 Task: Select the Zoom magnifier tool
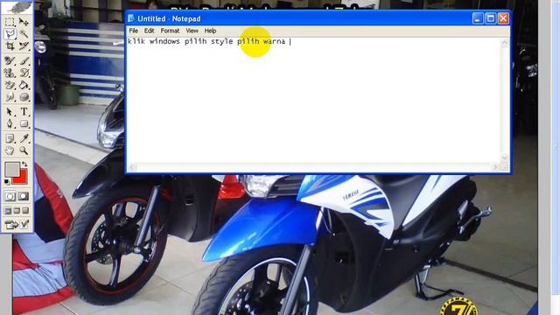coord(24,150)
